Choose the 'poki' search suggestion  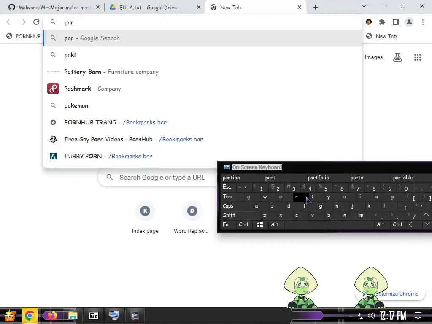point(202,55)
